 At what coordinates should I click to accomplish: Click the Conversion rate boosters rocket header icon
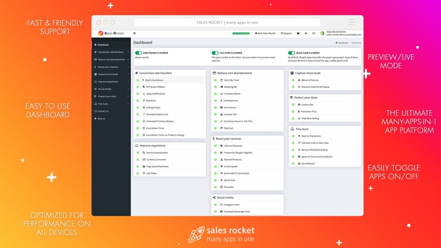[137, 73]
